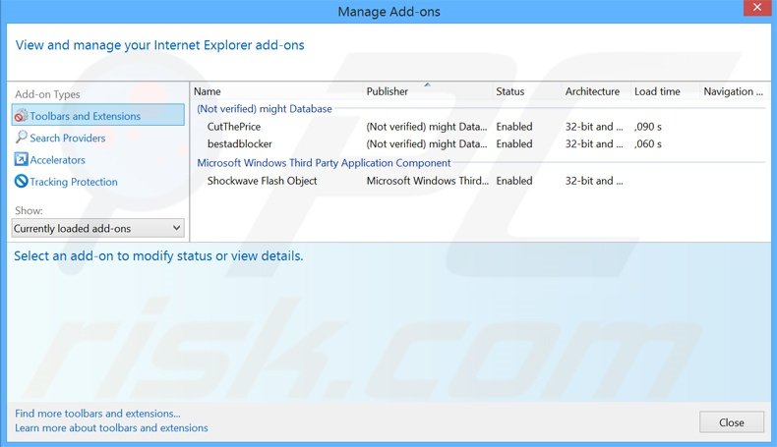
Task: Click the ,060 s load time value
Action: click(x=648, y=144)
